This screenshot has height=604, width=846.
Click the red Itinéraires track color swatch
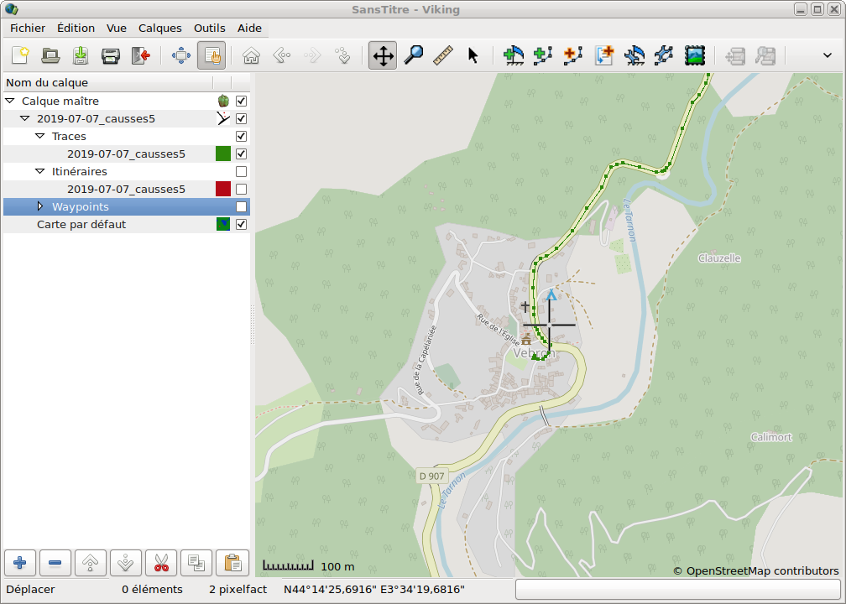tap(223, 189)
